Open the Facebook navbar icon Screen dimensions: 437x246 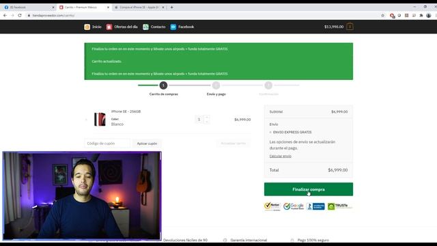(173, 27)
